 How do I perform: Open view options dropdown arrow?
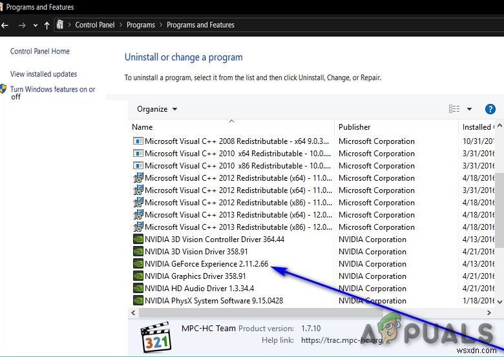[469, 109]
